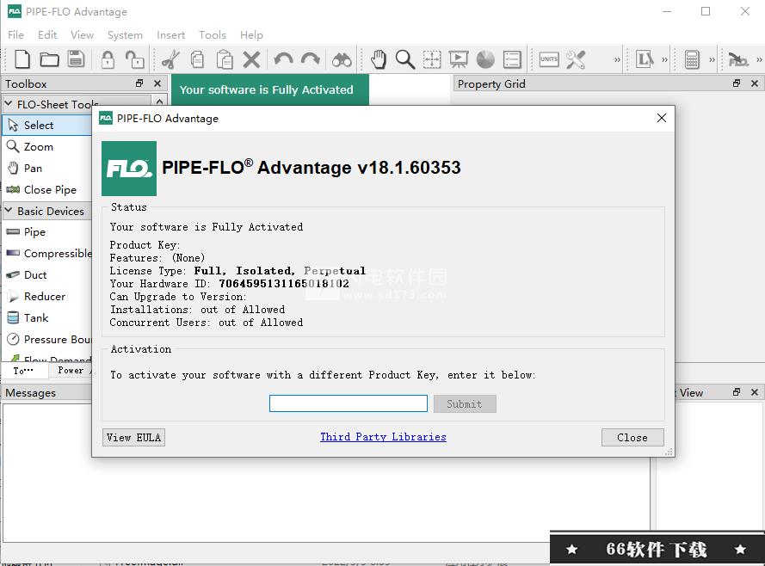Click the wrench and screwdriver tools icon

pyautogui.click(x=576, y=59)
